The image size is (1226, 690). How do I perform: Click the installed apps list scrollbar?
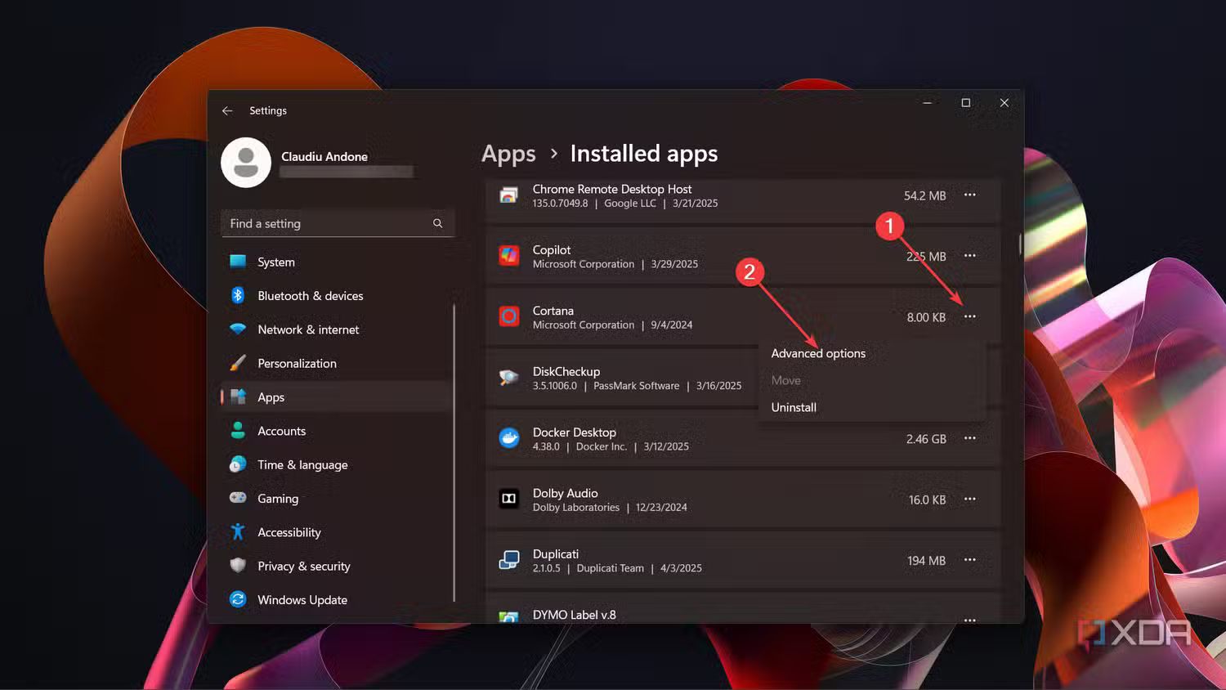coord(1019,244)
